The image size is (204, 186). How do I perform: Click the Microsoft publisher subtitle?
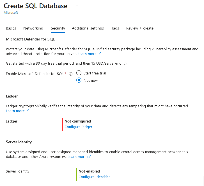tap(11, 13)
